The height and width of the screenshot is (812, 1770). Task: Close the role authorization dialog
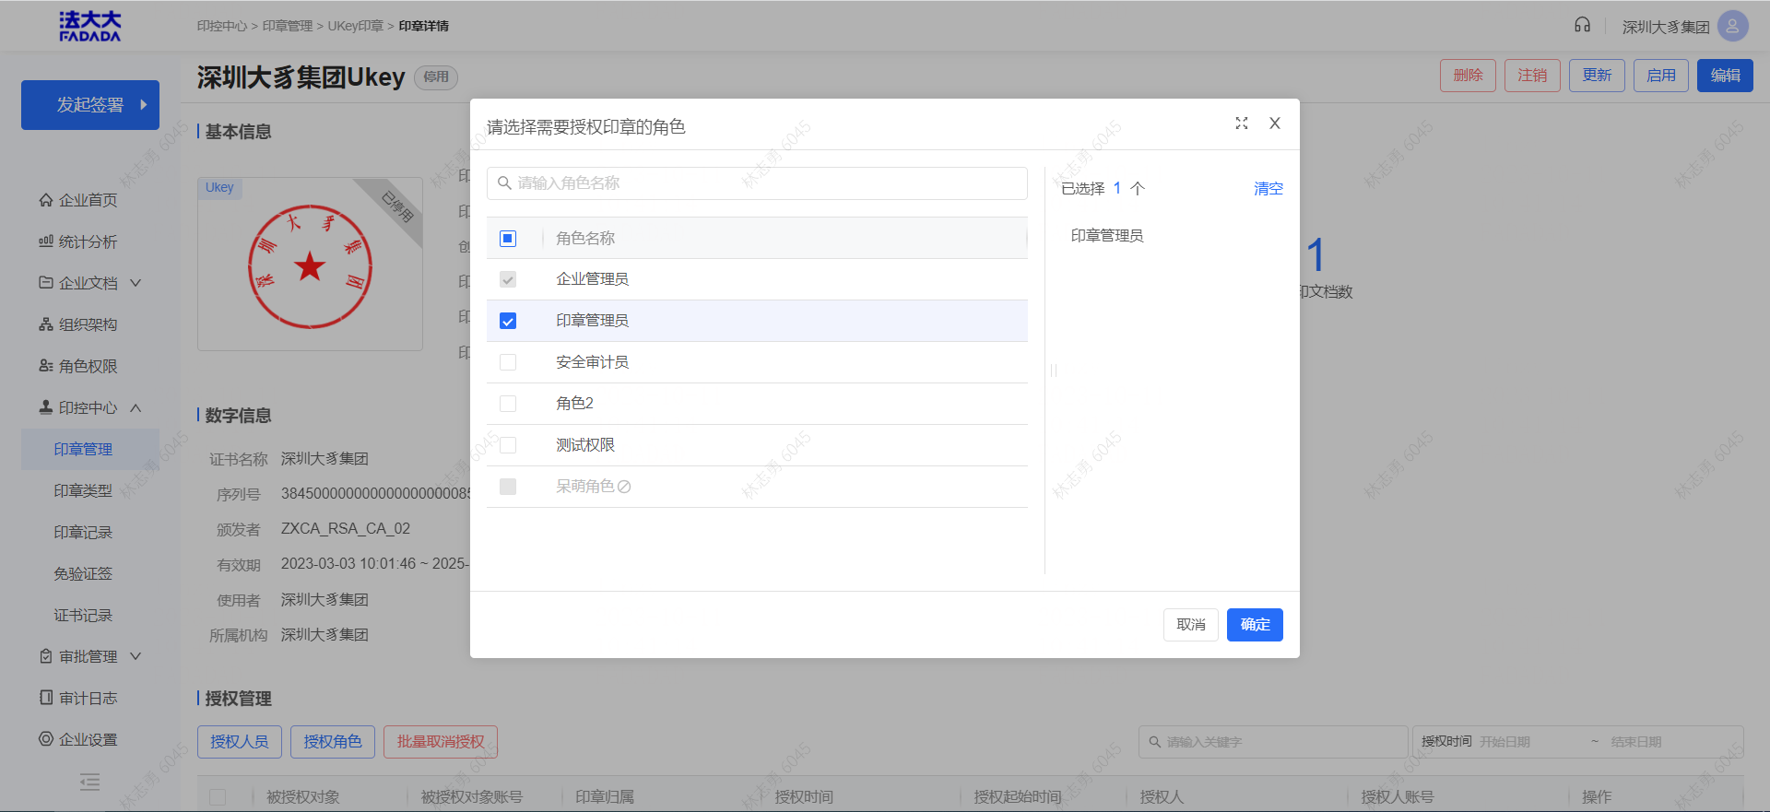(1275, 124)
